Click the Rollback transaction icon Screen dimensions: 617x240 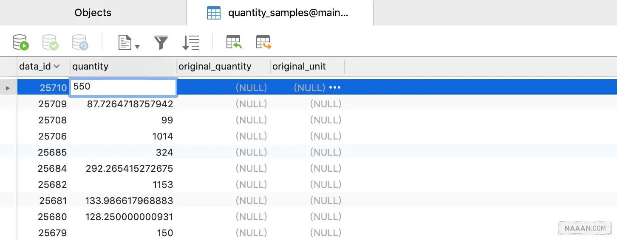click(80, 42)
